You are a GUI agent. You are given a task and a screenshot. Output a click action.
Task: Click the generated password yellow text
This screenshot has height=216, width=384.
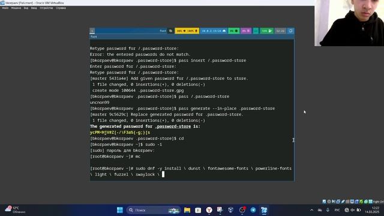point(120,133)
